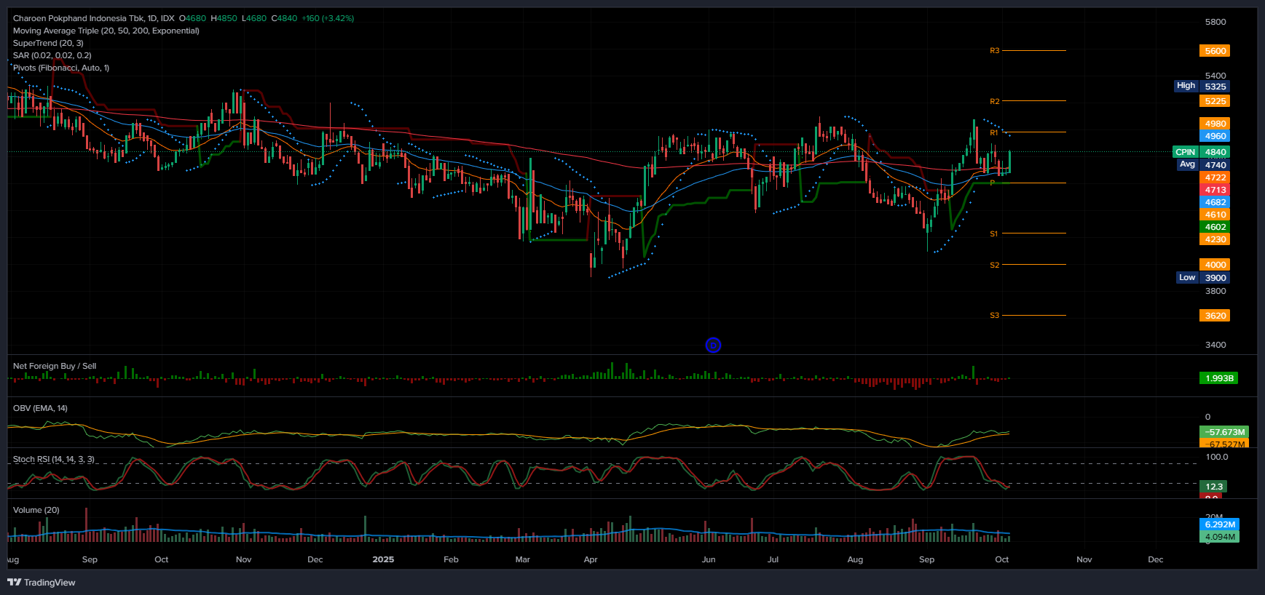Click the orange 5600 price scale tag
1265x595 pixels.
click(x=1215, y=51)
